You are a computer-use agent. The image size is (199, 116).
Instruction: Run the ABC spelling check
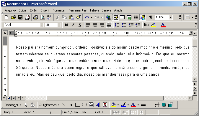(49, 17)
